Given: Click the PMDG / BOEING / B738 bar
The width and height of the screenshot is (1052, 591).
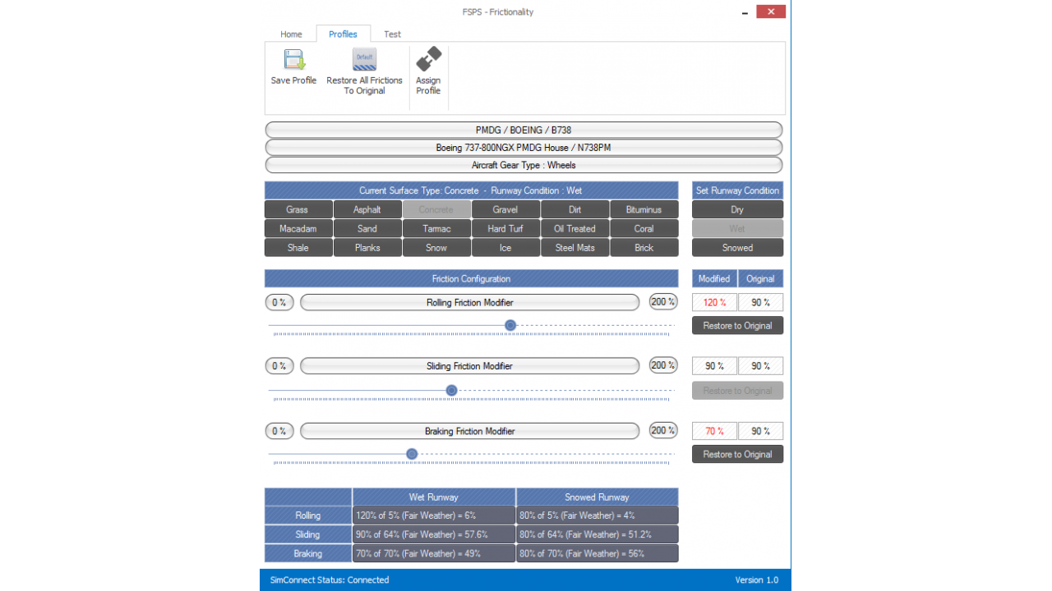Looking at the screenshot, I should (x=524, y=130).
